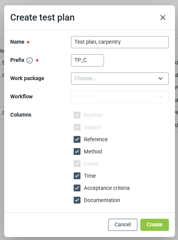This screenshot has height=240, width=178.
Task: Toggle the Time column checkbox
Action: (77, 176)
